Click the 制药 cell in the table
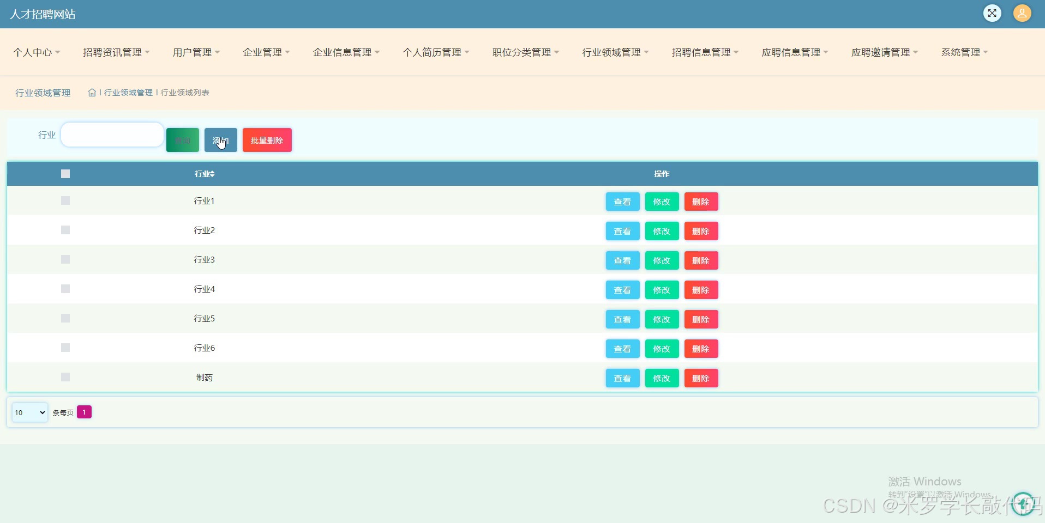Viewport: 1045px width, 523px height. [205, 377]
